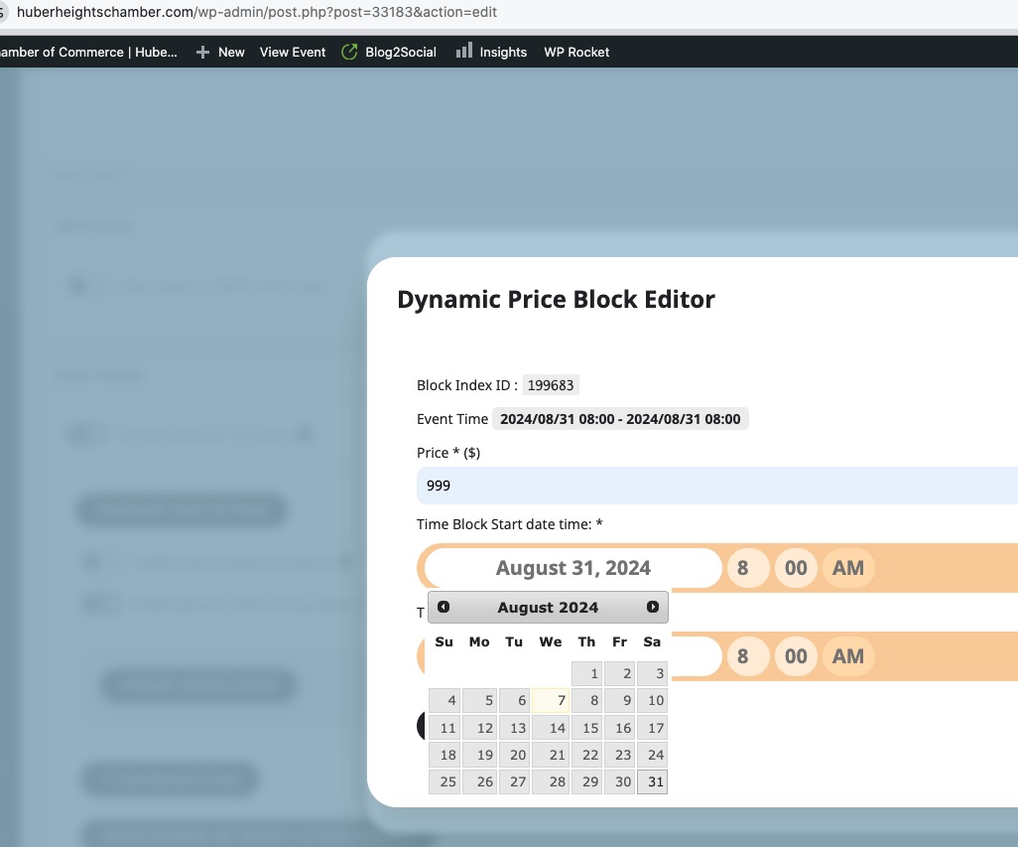Select August 31 in calendar
1018x847 pixels.
[653, 781]
